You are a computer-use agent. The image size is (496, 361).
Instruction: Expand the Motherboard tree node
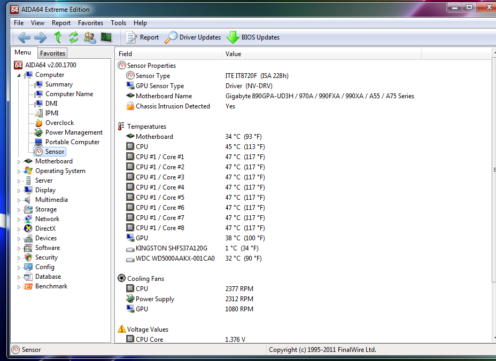pos(19,161)
